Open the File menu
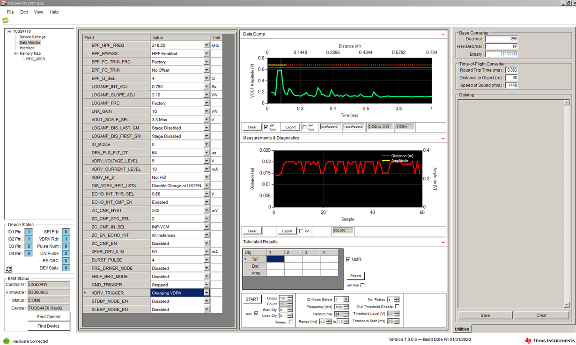Image resolution: width=576 pixels, height=345 pixels. coord(10,12)
